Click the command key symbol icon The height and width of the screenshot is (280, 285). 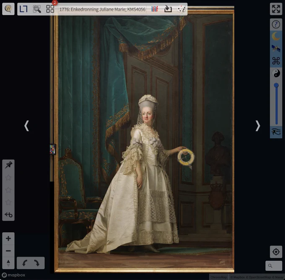tap(276, 61)
